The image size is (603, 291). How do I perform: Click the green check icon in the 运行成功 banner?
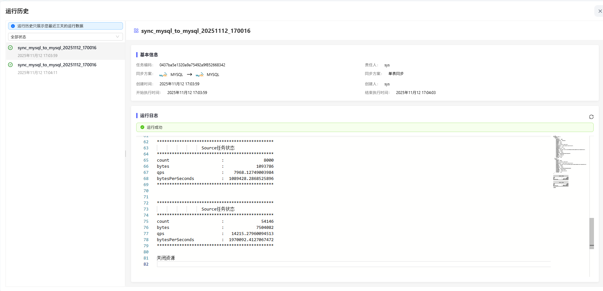pyautogui.click(x=142, y=127)
